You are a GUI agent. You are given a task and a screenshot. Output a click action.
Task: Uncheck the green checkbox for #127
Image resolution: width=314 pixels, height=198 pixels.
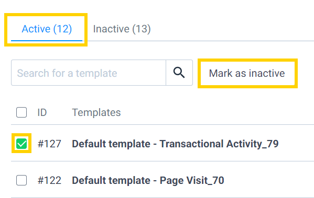pyautogui.click(x=21, y=144)
